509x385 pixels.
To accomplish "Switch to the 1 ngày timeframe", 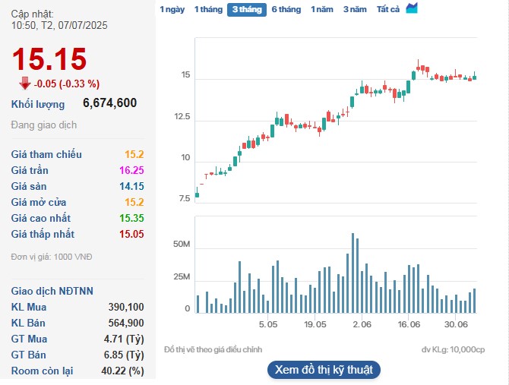I will click(172, 10).
